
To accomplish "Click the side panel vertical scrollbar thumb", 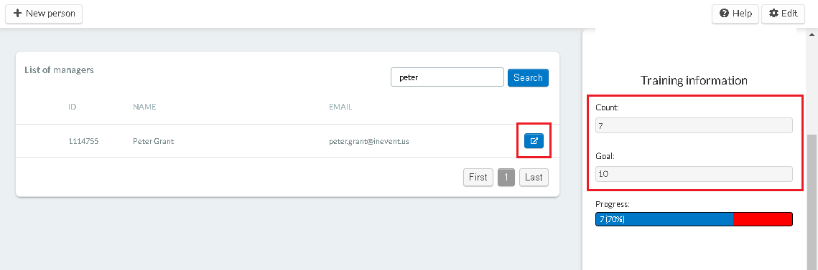I will [x=812, y=203].
